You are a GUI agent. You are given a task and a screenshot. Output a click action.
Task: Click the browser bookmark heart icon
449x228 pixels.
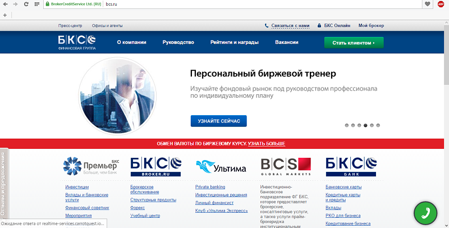[x=428, y=4]
